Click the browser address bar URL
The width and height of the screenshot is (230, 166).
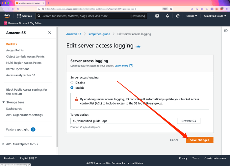[x=91, y=9]
